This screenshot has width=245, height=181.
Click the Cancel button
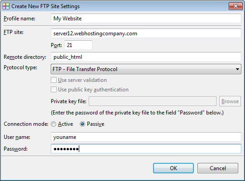pos(218,168)
